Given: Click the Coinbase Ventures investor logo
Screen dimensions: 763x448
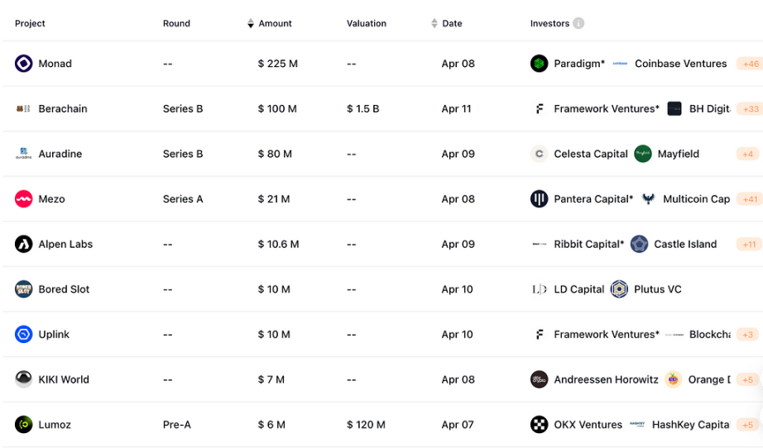Looking at the screenshot, I should coord(620,64).
